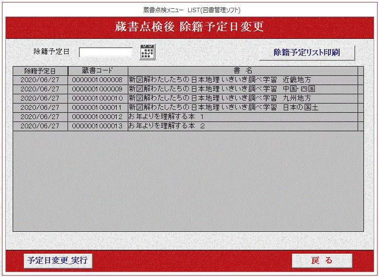Click the 除籍予定日 column header
The width and height of the screenshot is (379, 277).
tap(40, 71)
